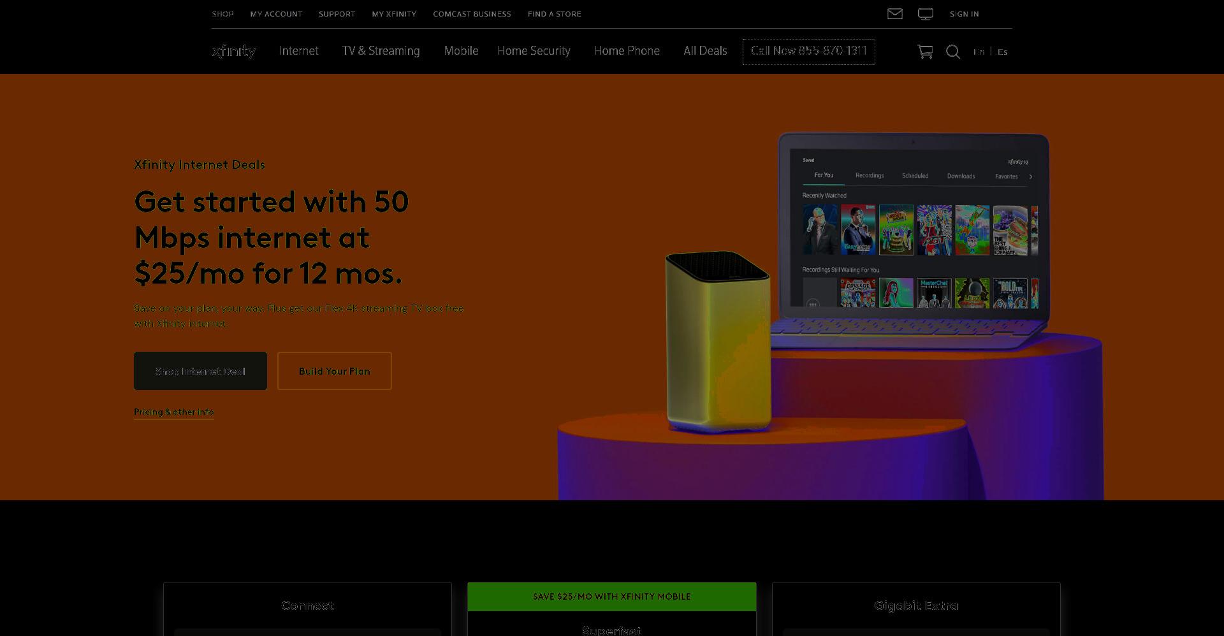Open the SHOP top link
Image resolution: width=1224 pixels, height=636 pixels.
pyautogui.click(x=222, y=14)
